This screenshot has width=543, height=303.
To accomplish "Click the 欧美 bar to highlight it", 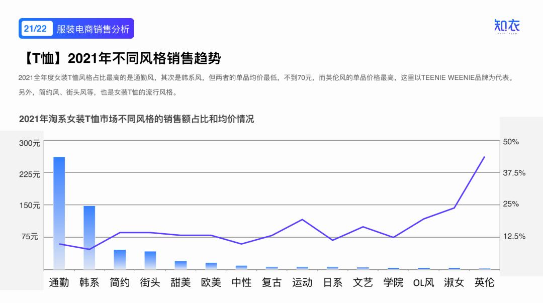I will pos(211,265).
